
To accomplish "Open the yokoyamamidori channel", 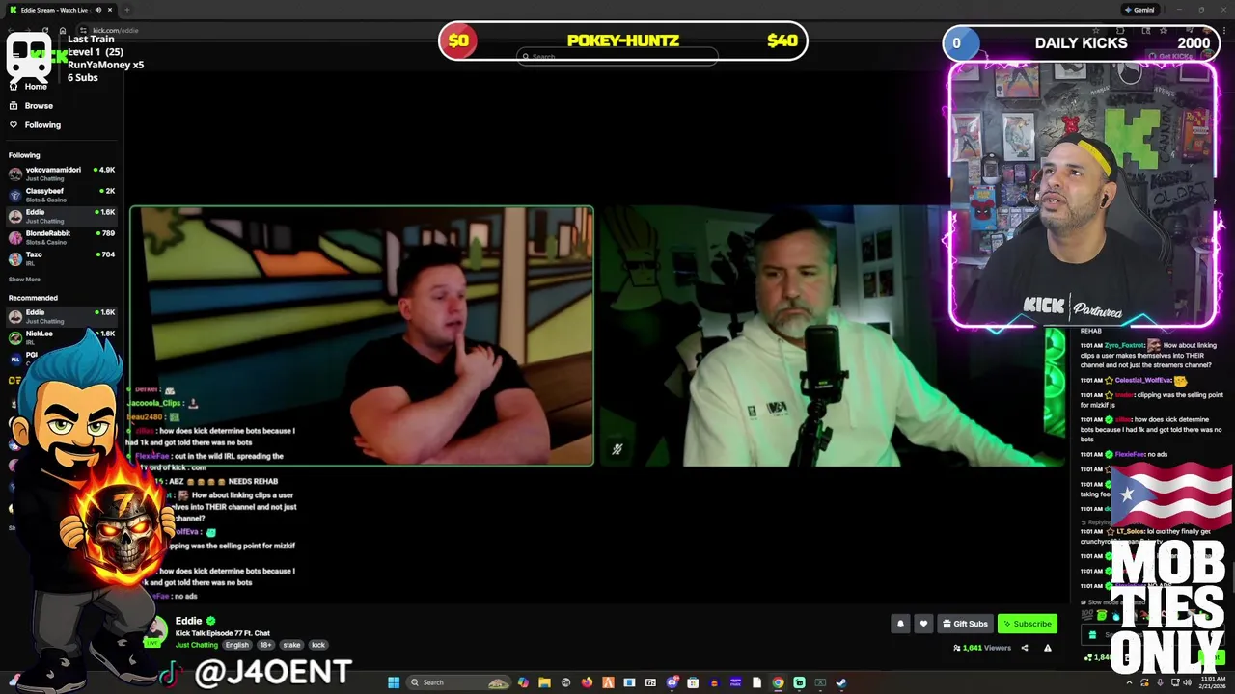I will 61,173.
